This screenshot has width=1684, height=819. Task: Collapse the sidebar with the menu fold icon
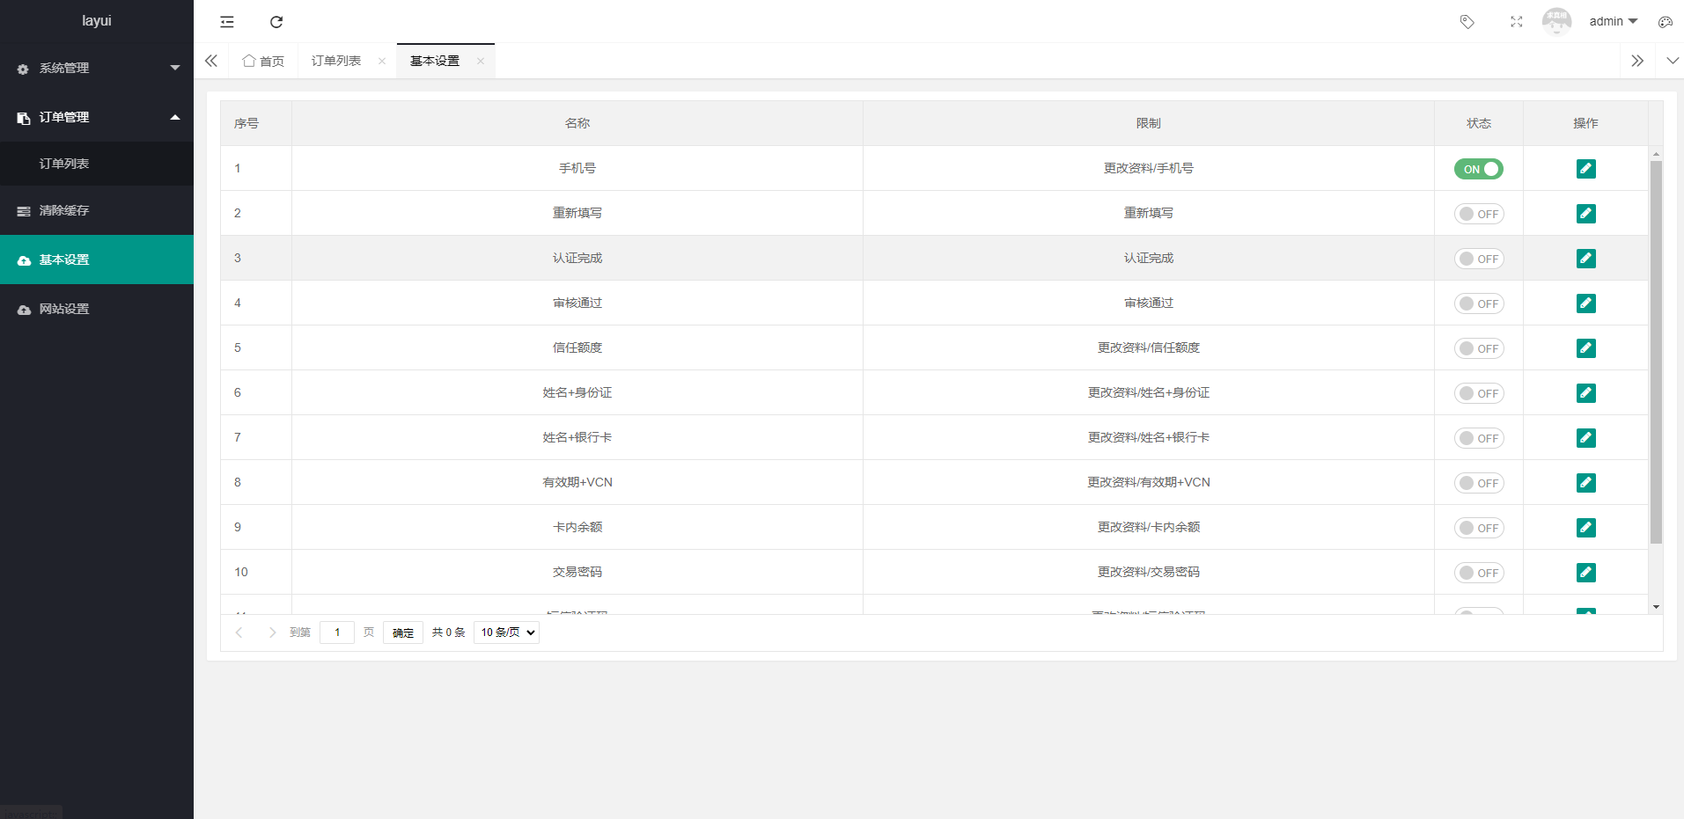click(227, 22)
